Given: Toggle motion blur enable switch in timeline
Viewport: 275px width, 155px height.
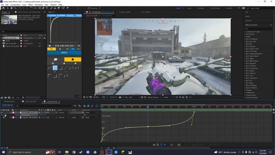Looking at the screenshot, I should click(x=92, y=106).
